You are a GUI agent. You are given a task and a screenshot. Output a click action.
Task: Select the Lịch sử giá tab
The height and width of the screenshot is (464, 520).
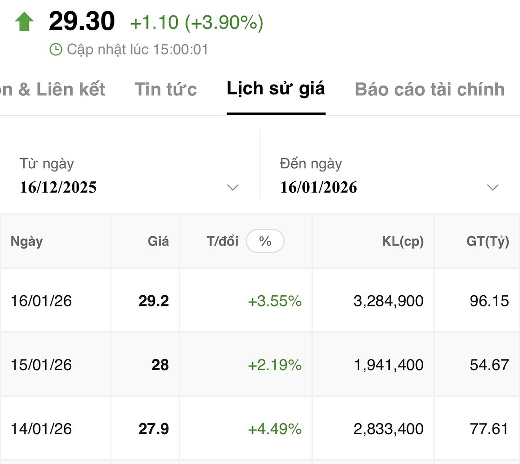pos(276,88)
